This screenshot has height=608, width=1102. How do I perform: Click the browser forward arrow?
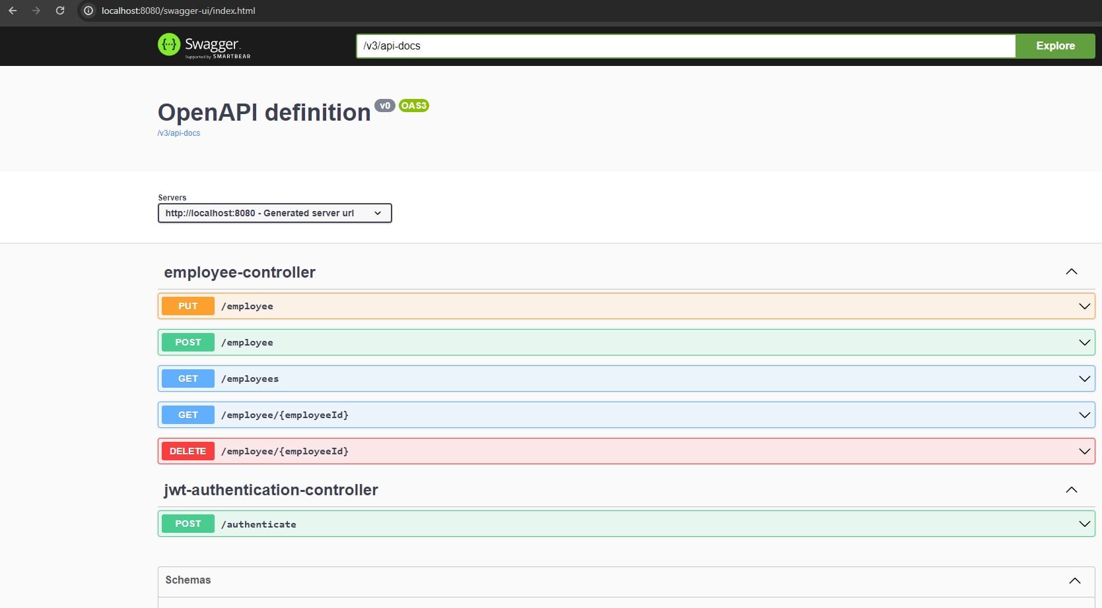click(x=36, y=11)
